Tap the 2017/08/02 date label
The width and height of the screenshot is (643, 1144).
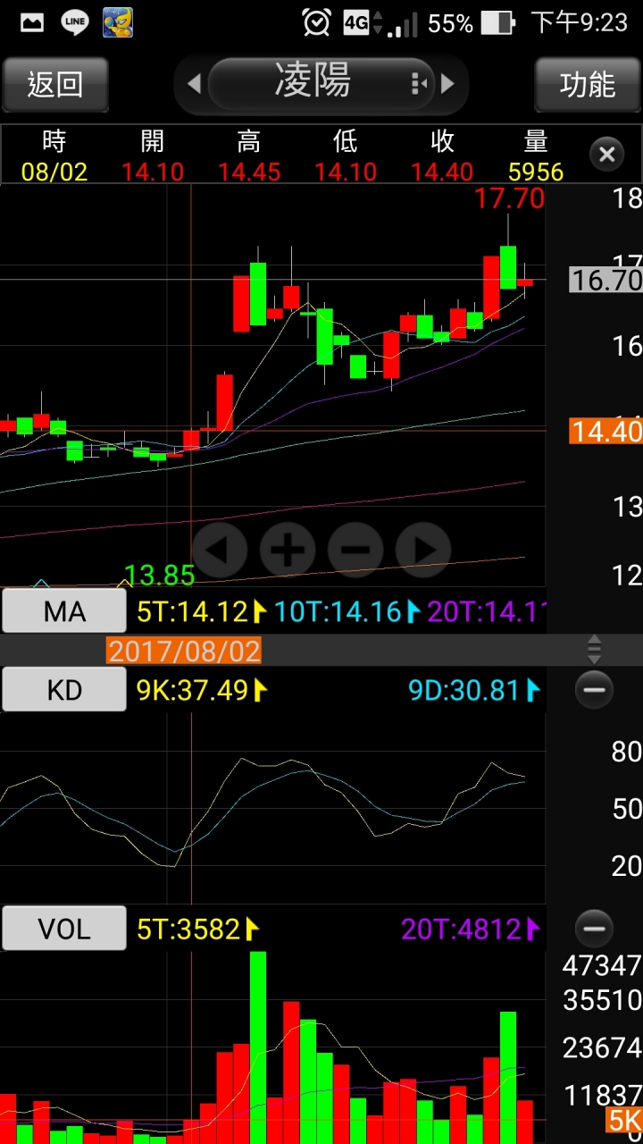click(185, 650)
